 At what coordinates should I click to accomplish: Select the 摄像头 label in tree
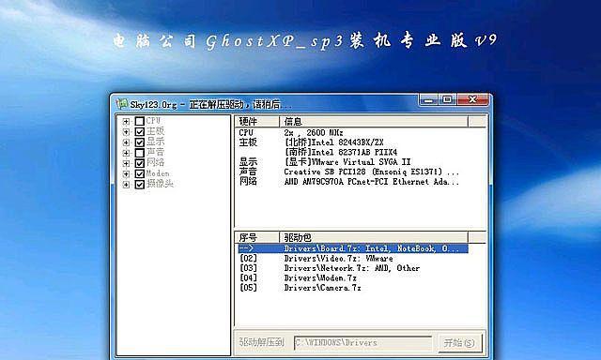[160, 184]
